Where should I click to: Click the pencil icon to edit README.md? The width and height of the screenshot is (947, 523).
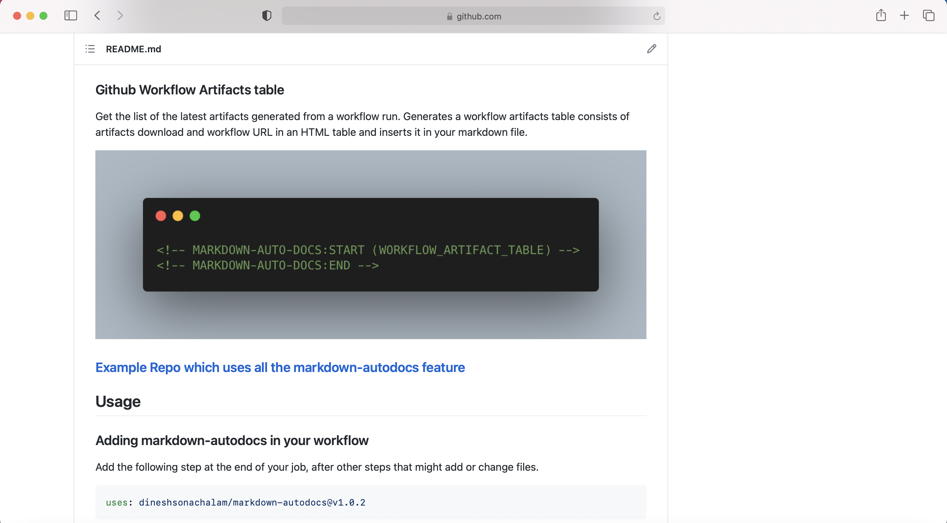[x=651, y=49]
